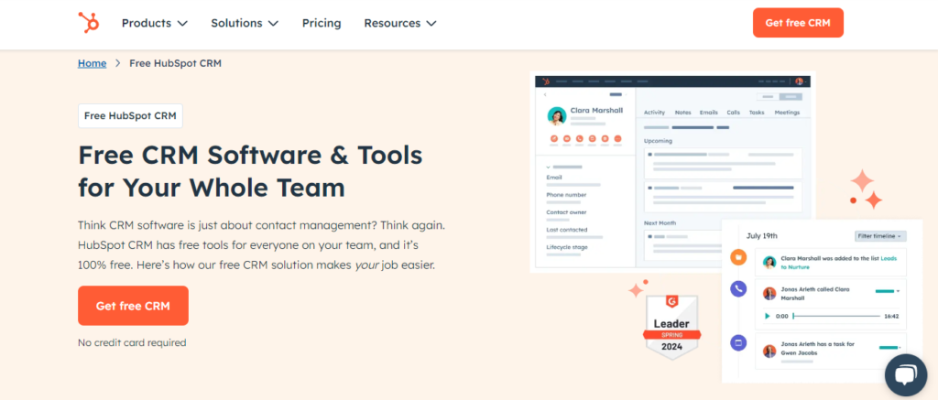Click the first orange action icon under Clara Marshall
938x400 pixels.
(x=554, y=139)
